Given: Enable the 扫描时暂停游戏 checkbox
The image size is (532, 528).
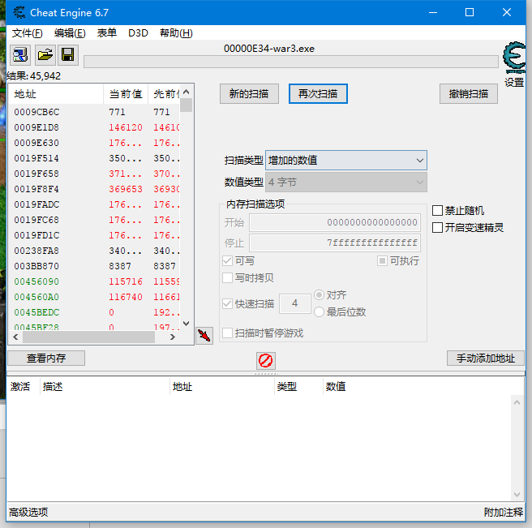Looking at the screenshot, I should (x=227, y=333).
